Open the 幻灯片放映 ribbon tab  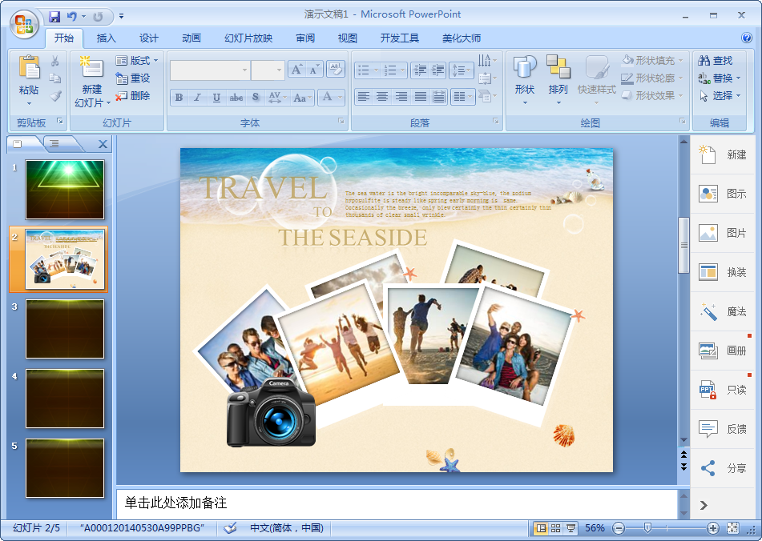[248, 38]
